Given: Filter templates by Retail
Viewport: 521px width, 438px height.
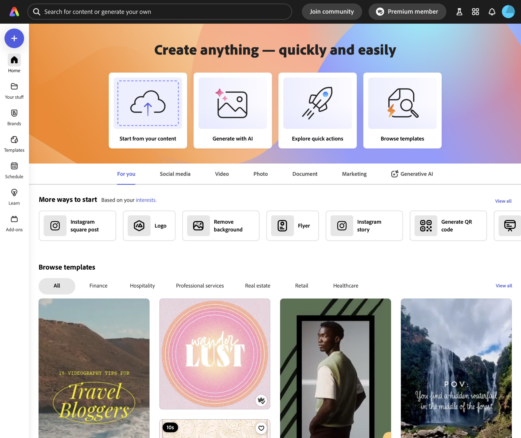Looking at the screenshot, I should point(302,286).
